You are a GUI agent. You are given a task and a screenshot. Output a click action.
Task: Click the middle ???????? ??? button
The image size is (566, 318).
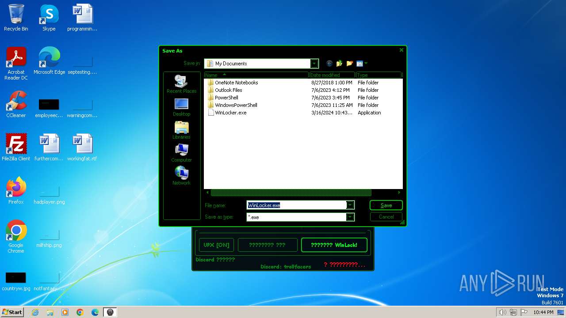point(267,245)
